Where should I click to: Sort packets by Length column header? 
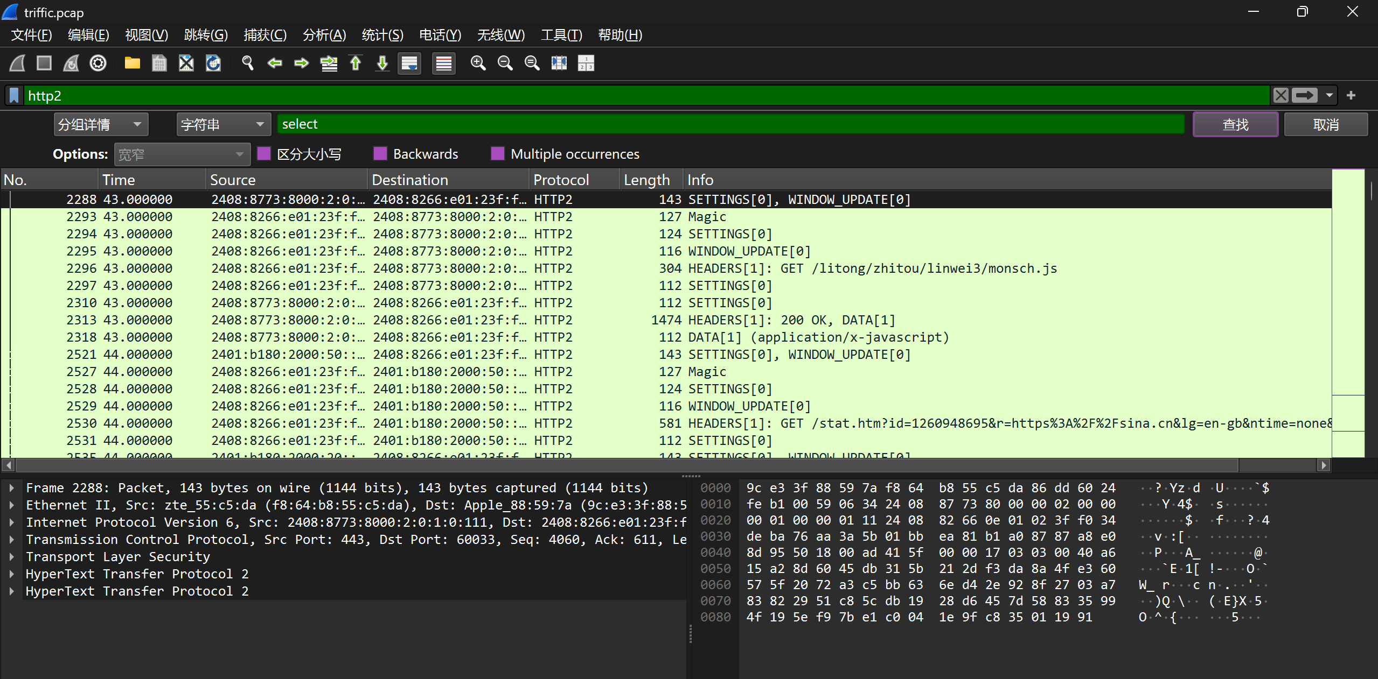pos(652,180)
